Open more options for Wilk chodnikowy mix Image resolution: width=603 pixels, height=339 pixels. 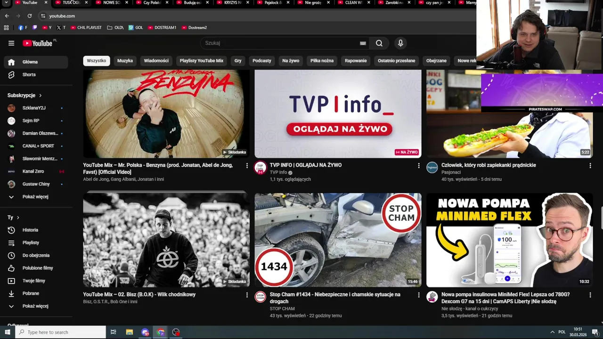[x=247, y=295]
